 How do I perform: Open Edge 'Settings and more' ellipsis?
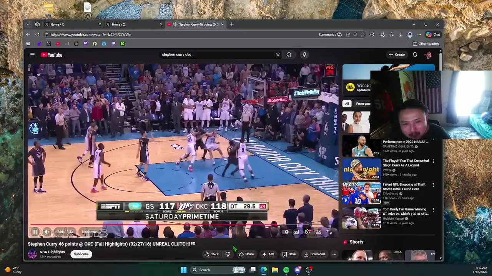[x=419, y=34]
